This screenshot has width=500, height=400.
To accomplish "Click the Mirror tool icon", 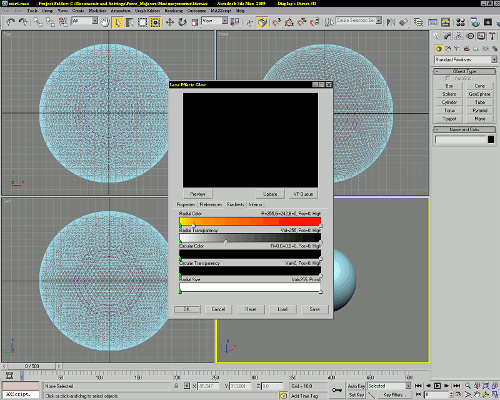I will coord(391,22).
